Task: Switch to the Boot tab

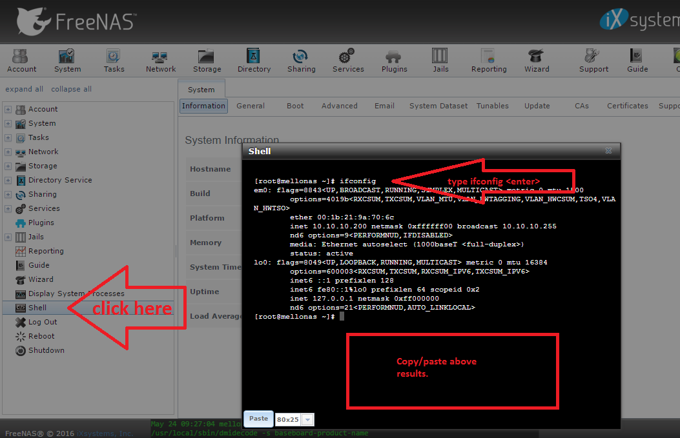Action: (x=295, y=106)
